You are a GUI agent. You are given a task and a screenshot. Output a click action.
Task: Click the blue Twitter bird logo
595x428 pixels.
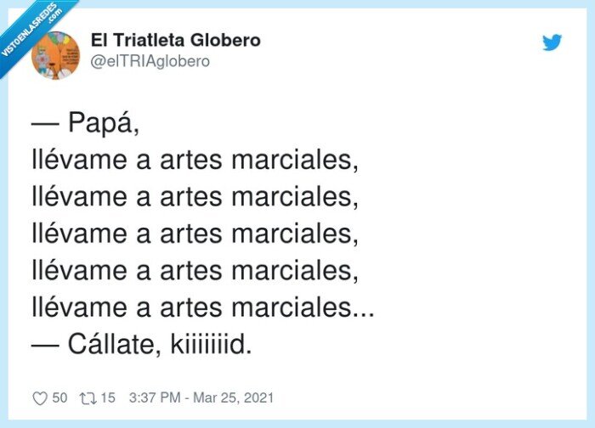coord(552,42)
